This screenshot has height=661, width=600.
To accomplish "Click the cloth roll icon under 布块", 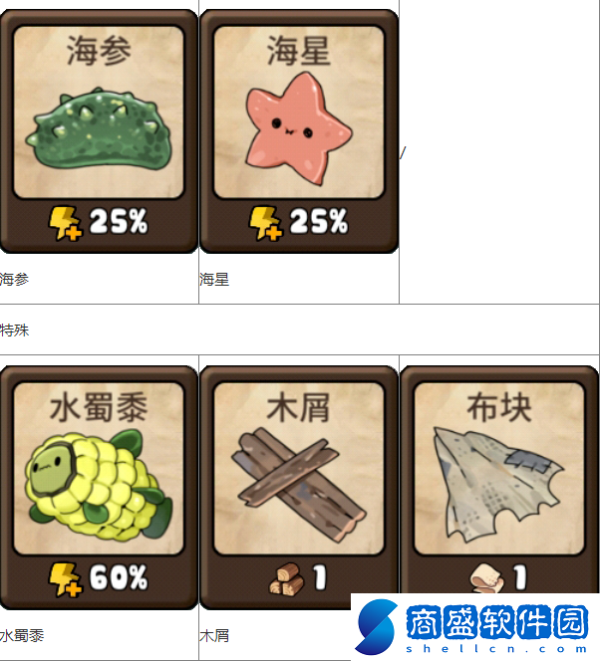I will pyautogui.click(x=487, y=578).
